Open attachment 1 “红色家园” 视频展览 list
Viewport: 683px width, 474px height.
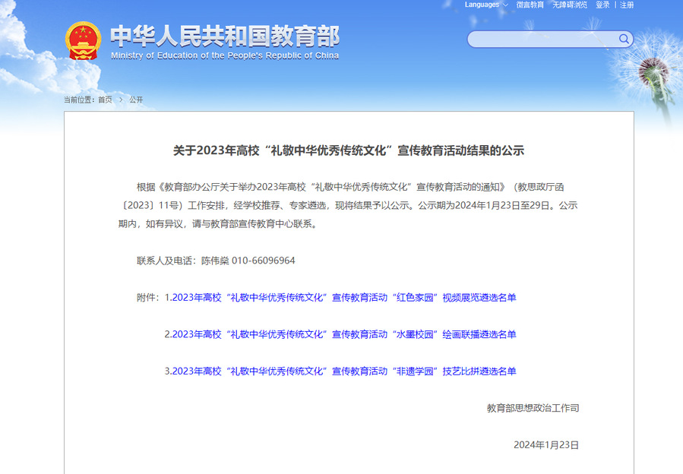(340, 298)
